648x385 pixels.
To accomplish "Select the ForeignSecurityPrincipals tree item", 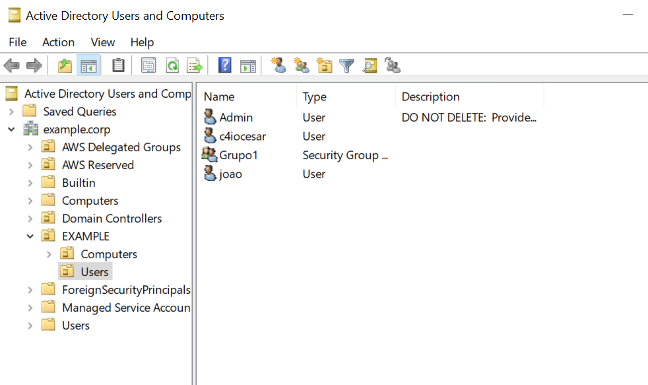I will click(x=126, y=290).
